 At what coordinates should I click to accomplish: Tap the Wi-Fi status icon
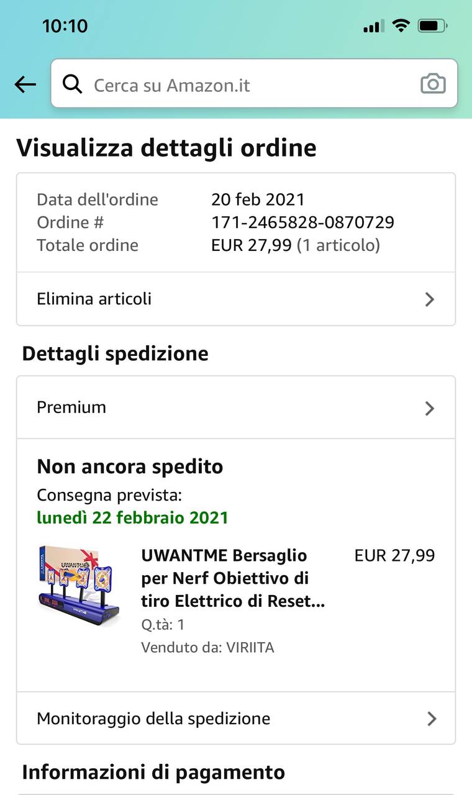(401, 25)
